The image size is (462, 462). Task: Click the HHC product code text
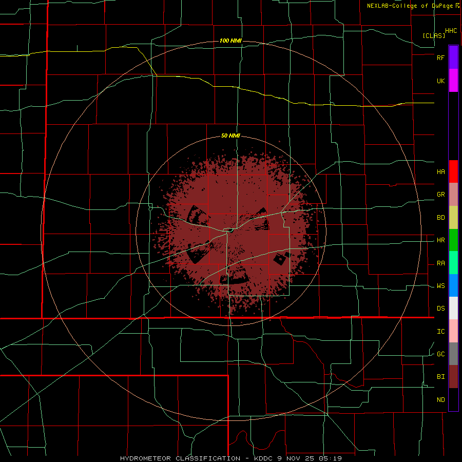click(451, 31)
